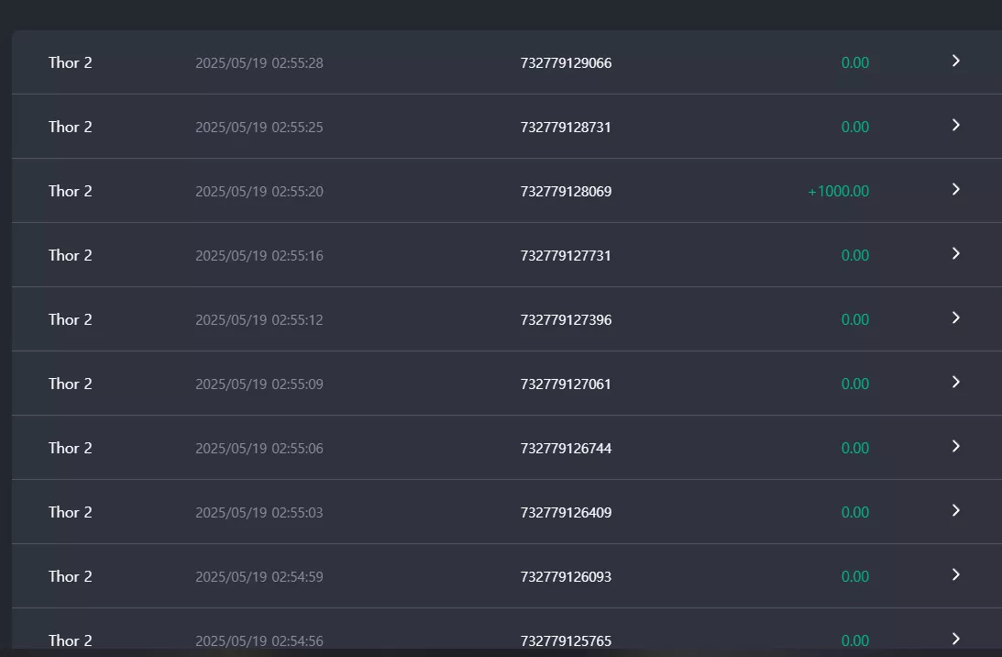Click Thor 2 label at 02:55:09
Screen dimensions: 1002x657
[71, 384]
